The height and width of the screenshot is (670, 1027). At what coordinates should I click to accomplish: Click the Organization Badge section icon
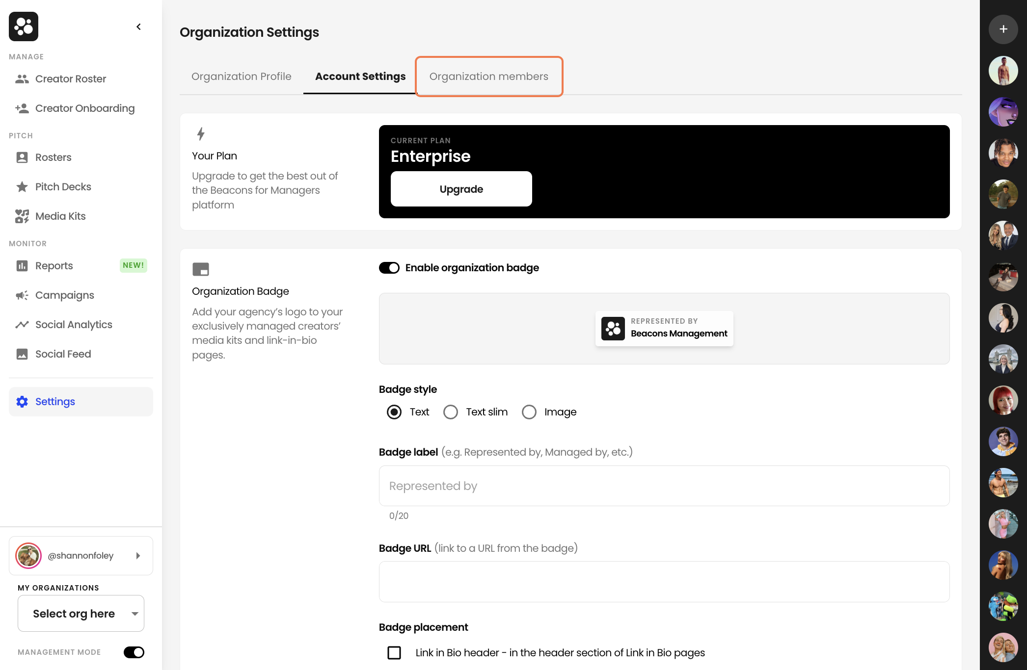201,269
